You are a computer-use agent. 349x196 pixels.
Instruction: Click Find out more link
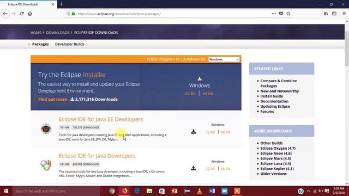click(x=52, y=99)
